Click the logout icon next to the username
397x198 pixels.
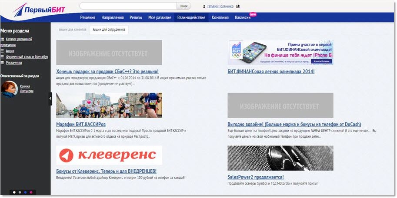point(238,7)
